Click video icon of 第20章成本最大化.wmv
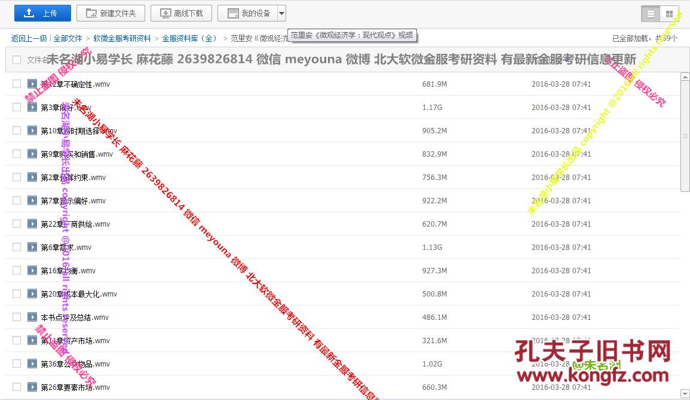This screenshot has height=400, width=690. pos(32,294)
